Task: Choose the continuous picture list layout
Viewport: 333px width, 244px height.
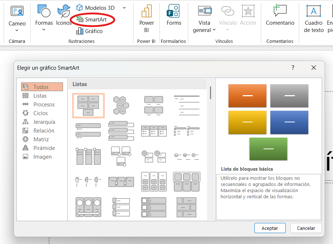Action: (88, 207)
